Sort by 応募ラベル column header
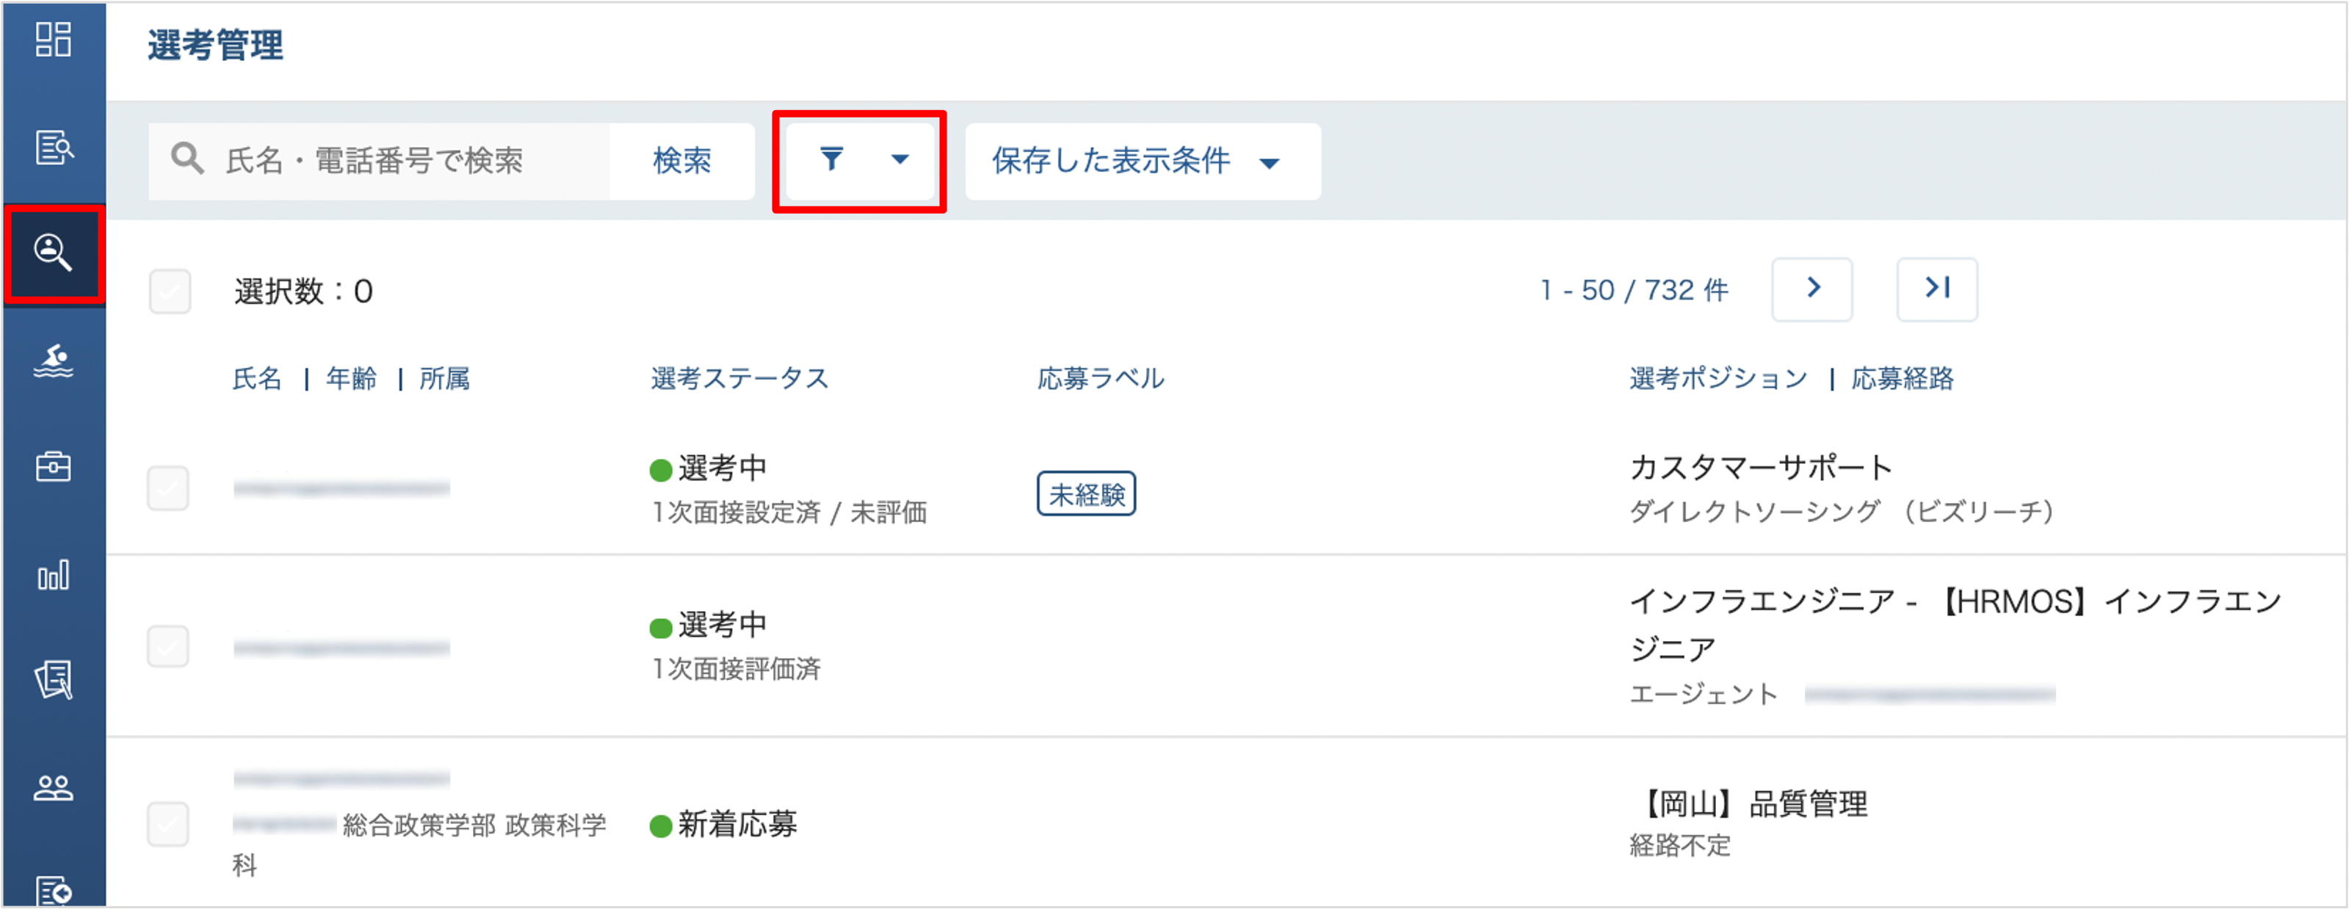Image resolution: width=2349 pixels, height=912 pixels. [1101, 380]
